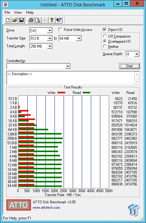Click the Print toolbar icon
Screen dimensions: 146x223
tap(31, 20)
